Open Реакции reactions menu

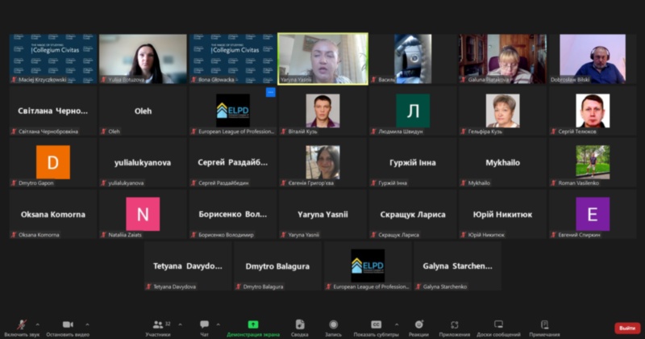click(x=418, y=324)
